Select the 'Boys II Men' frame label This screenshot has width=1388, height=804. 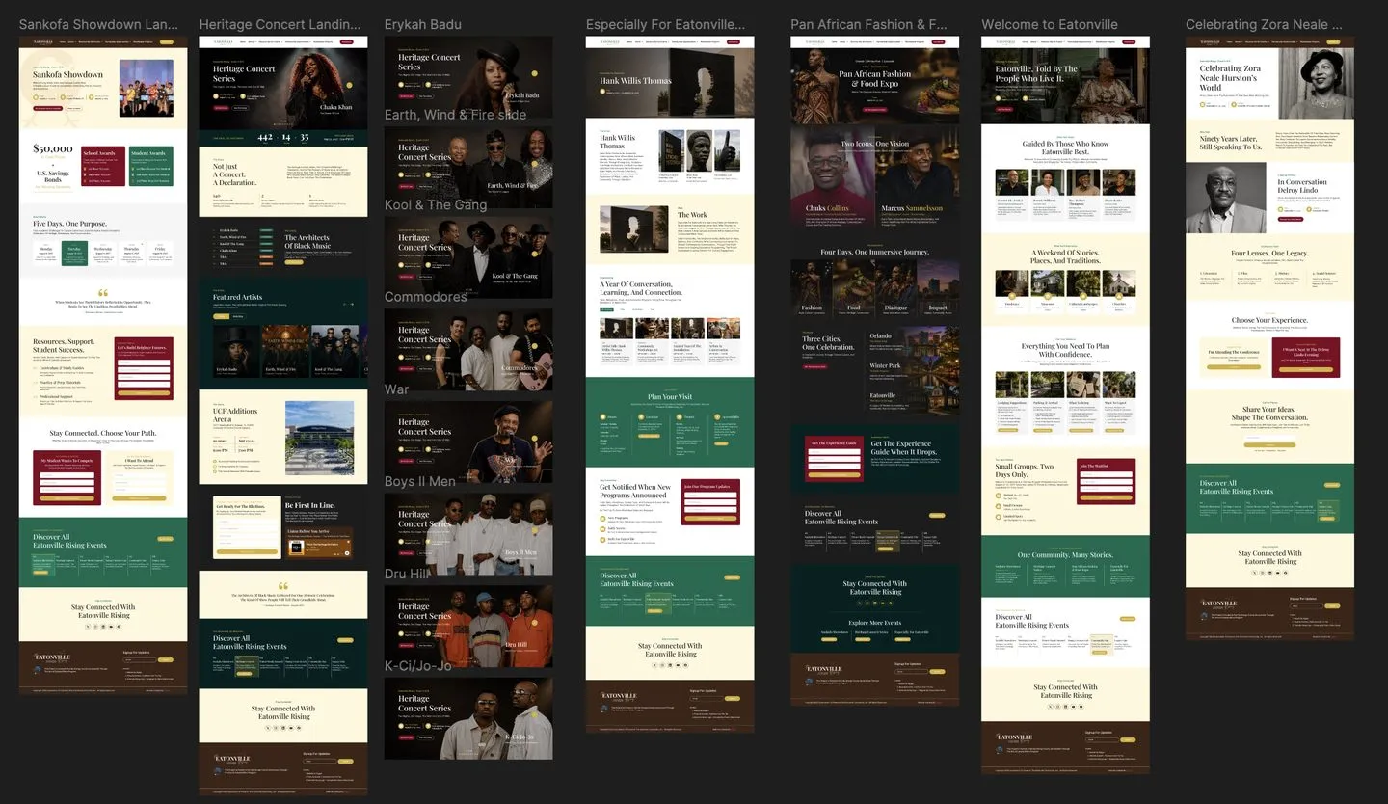click(x=419, y=481)
